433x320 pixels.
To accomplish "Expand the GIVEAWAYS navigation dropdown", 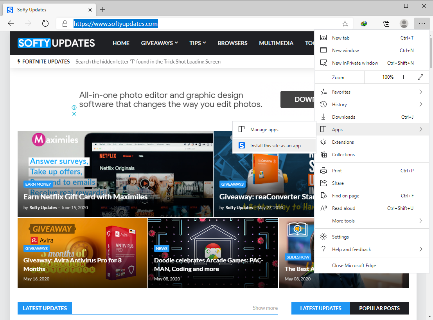I will pyautogui.click(x=159, y=43).
